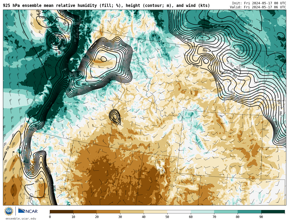Viewport: 289px width, 222px height.
Task: Click the colorbar tick label 20
Action: [97, 217]
